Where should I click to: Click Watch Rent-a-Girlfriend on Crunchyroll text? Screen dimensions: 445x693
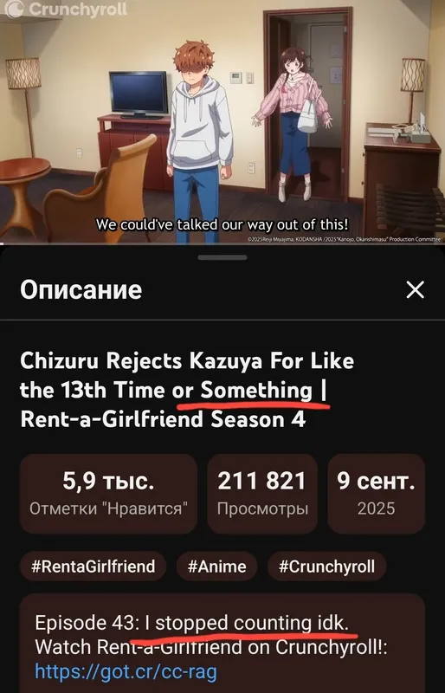tap(210, 647)
